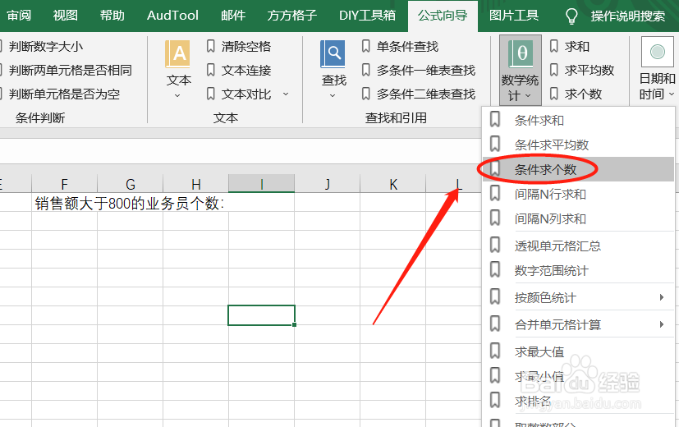Switch to the 审阅 tab
Viewport: 679px width, 427px height.
tap(19, 16)
